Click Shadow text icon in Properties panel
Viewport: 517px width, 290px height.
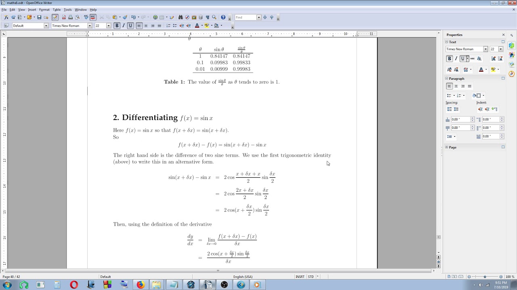479,59
